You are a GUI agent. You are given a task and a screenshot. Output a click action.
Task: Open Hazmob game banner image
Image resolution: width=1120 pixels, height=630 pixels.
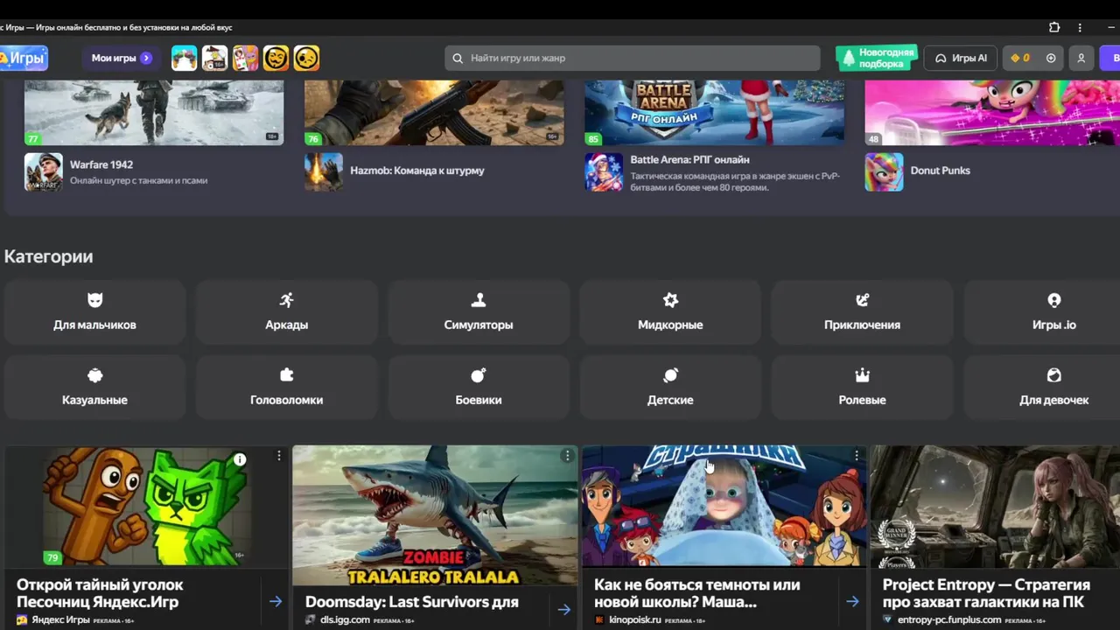(x=434, y=112)
